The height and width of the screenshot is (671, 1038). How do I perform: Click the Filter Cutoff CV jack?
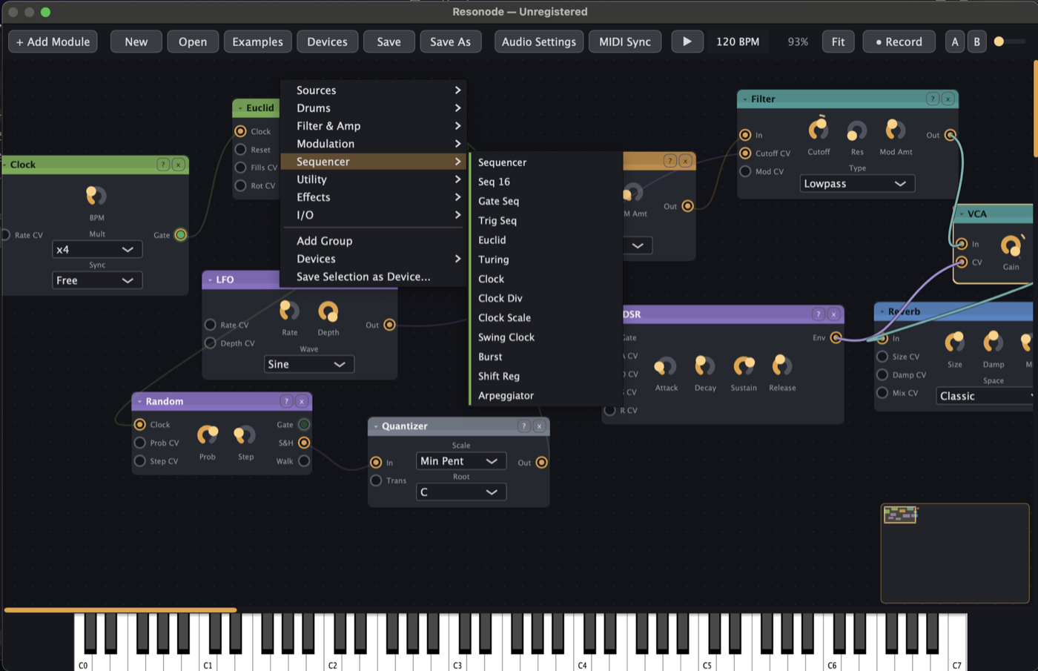point(745,153)
